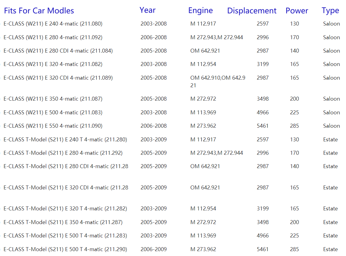Click displacement 3498 in the E 350 Saloon row

pyautogui.click(x=262, y=99)
